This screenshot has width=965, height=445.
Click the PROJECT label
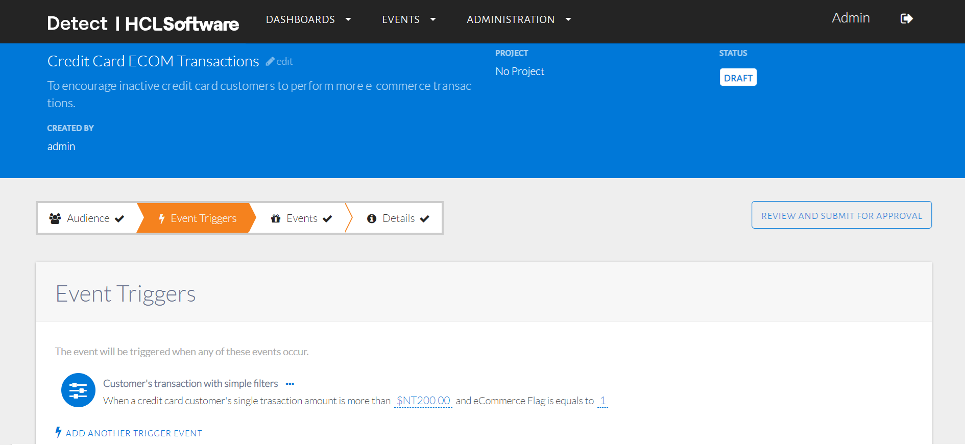coord(512,53)
